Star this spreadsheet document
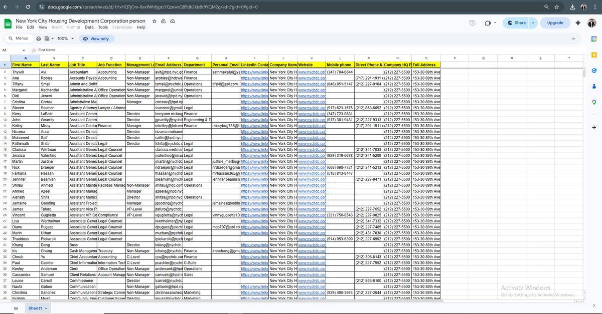 tap(155, 21)
